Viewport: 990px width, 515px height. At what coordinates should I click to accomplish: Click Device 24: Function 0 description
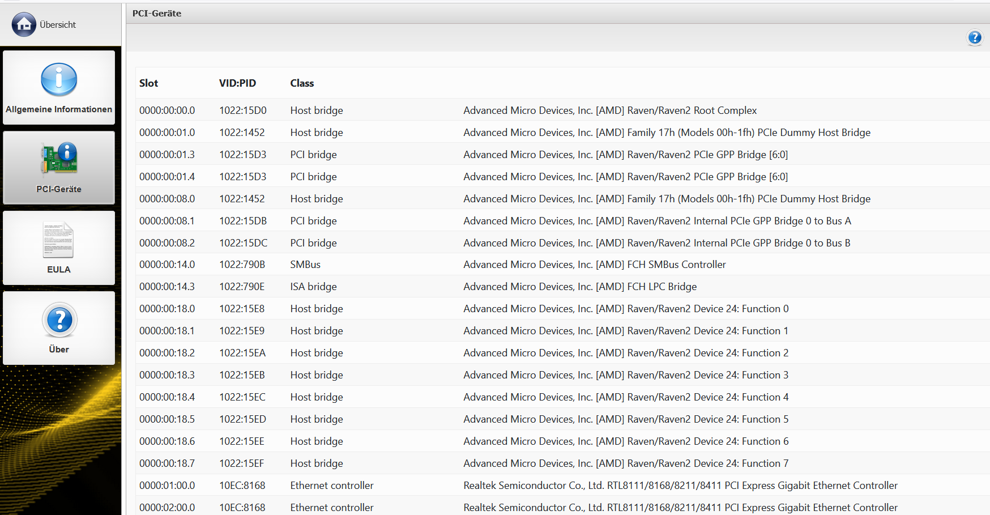point(626,309)
